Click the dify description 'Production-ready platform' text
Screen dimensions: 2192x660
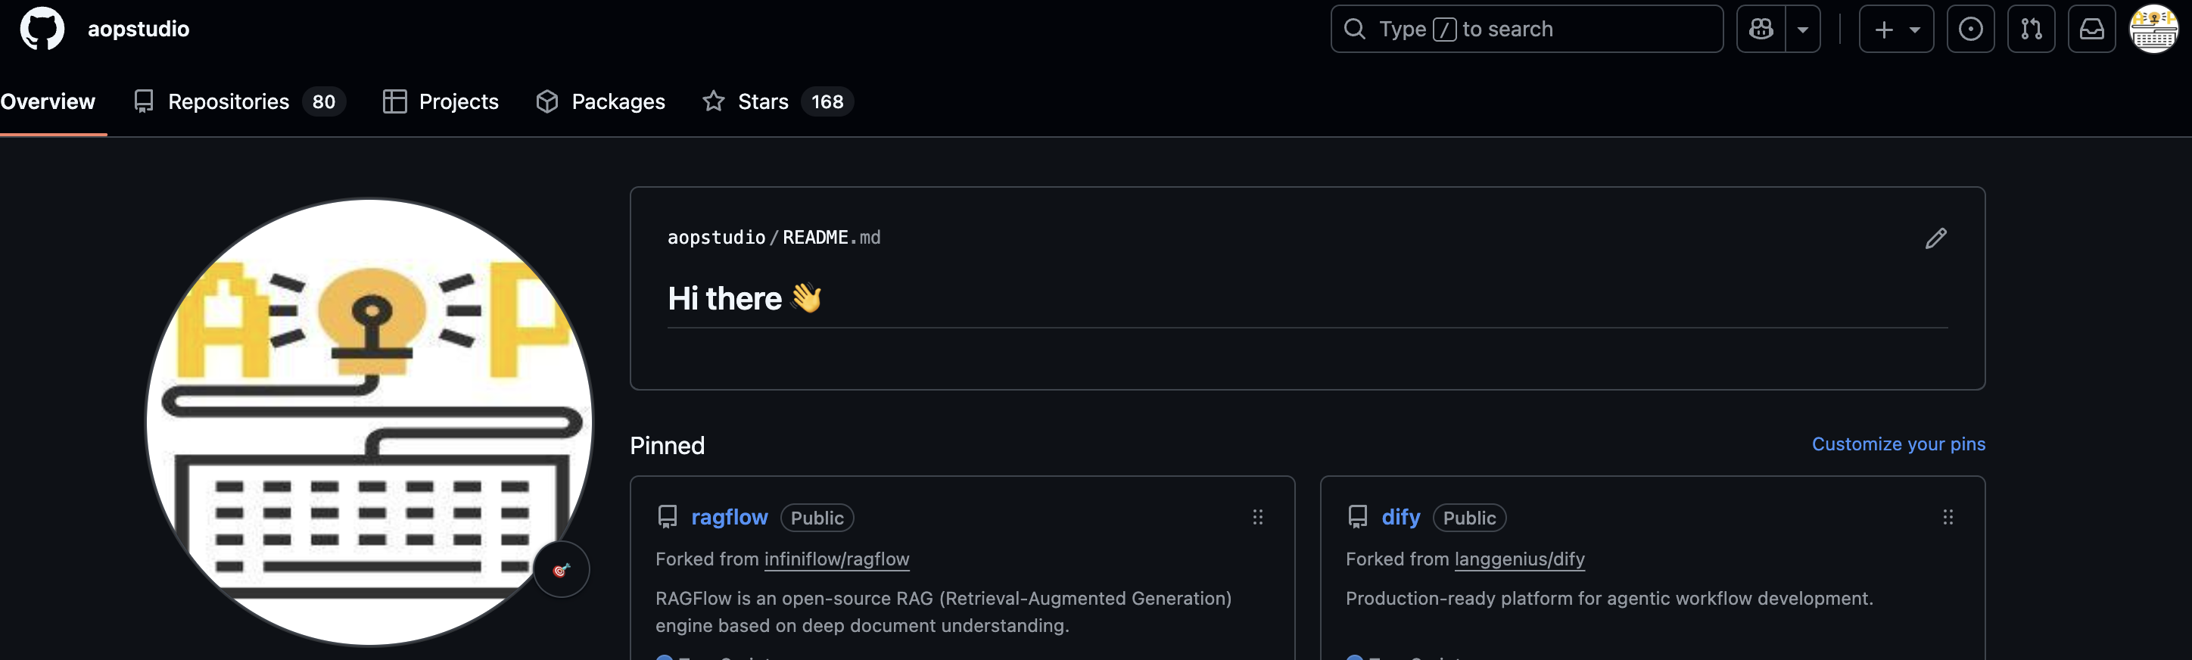1608,598
